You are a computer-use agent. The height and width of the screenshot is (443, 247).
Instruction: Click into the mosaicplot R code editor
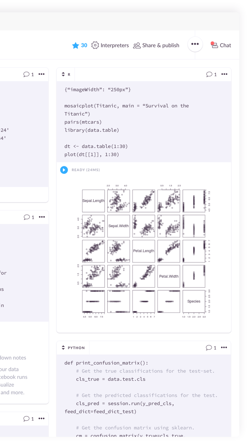click(144, 122)
